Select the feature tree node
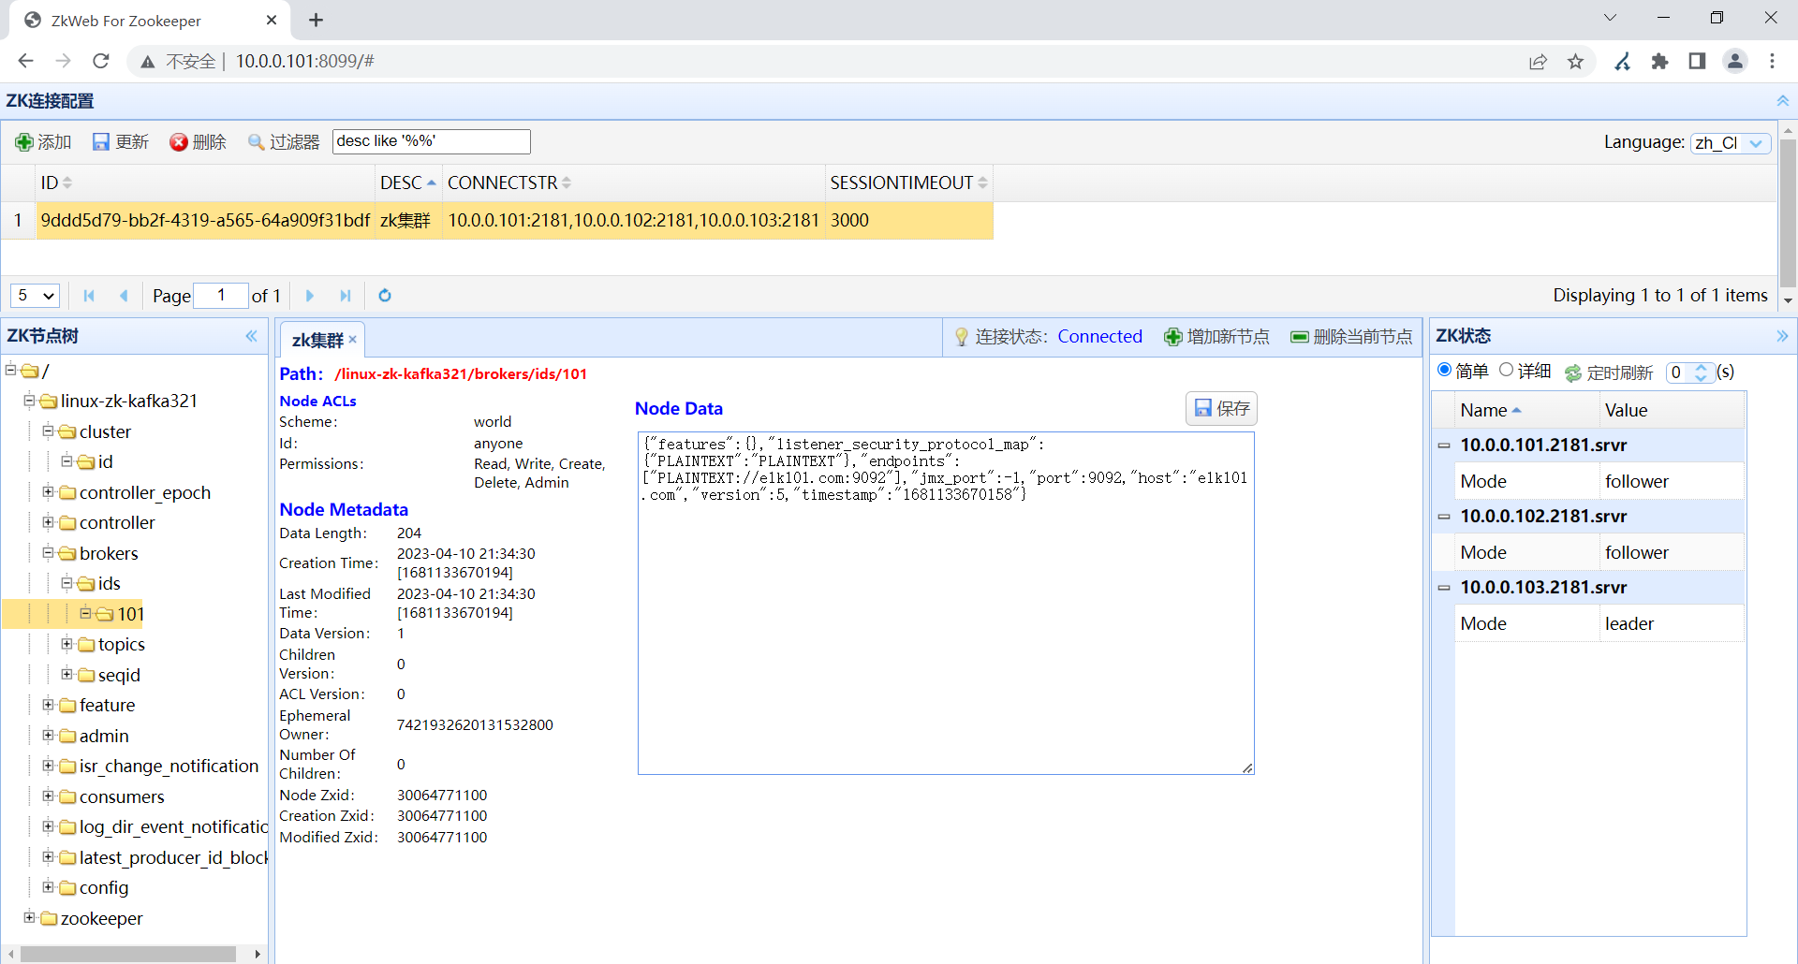Viewport: 1798px width, 964px height. [107, 705]
